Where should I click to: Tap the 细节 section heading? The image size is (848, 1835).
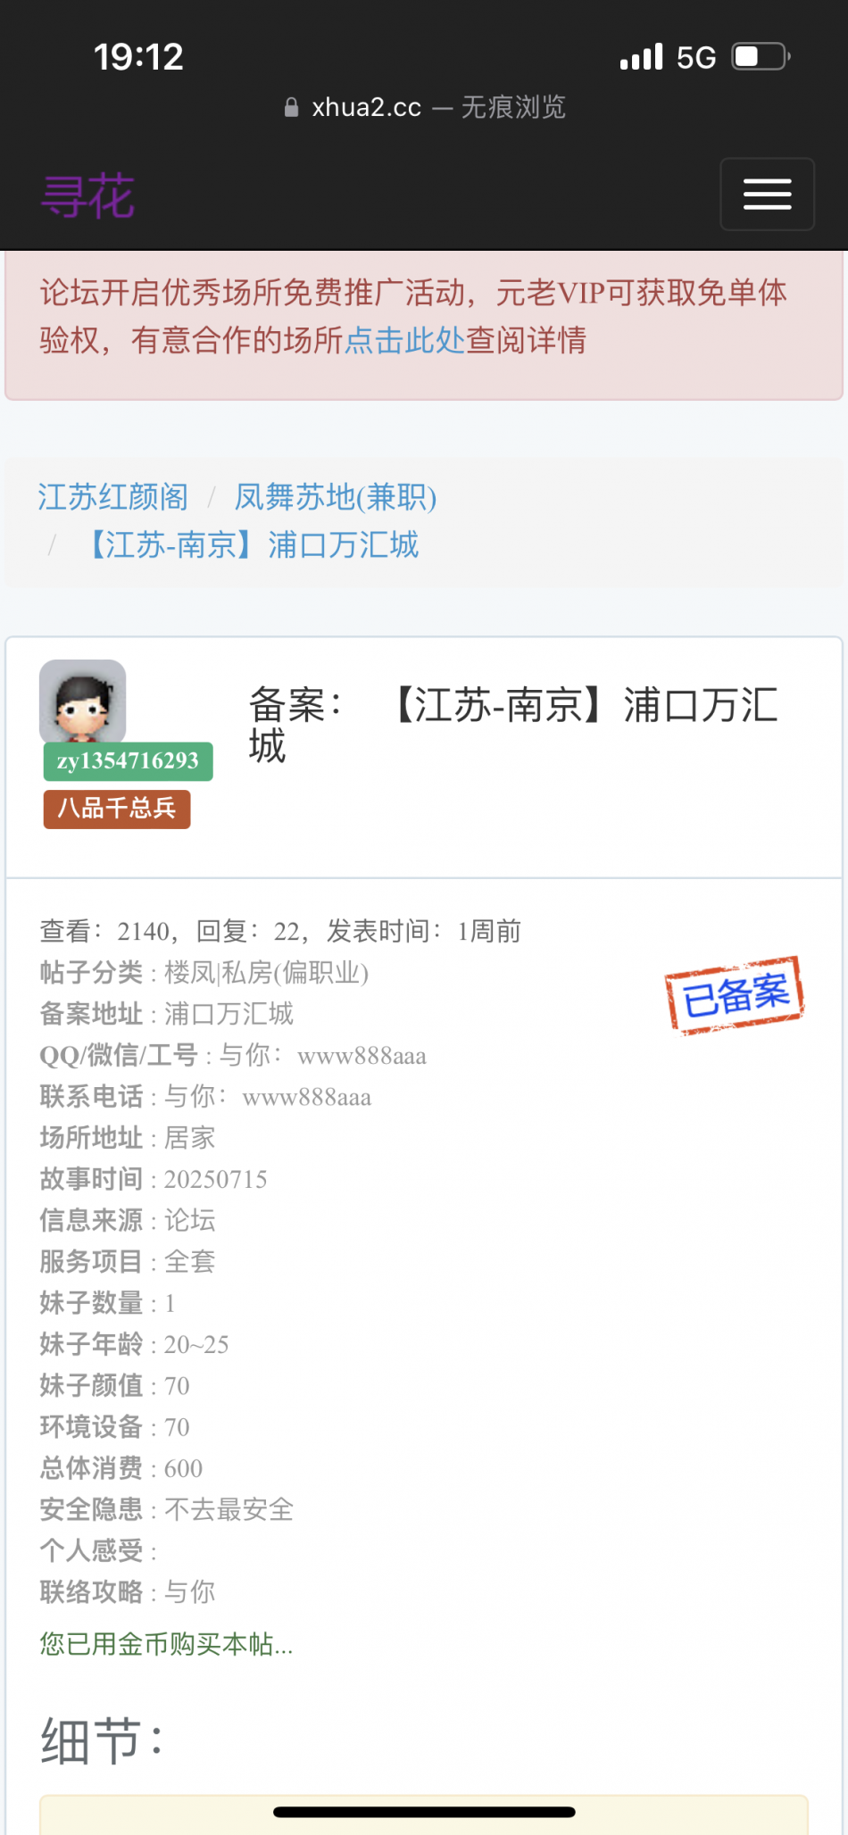(102, 1740)
